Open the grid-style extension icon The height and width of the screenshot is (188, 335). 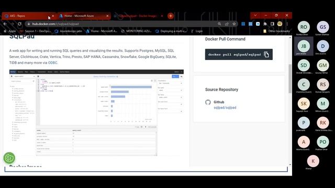click(x=250, y=24)
